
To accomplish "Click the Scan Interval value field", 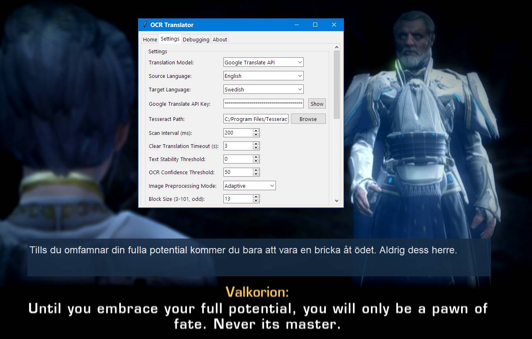I will [x=238, y=133].
